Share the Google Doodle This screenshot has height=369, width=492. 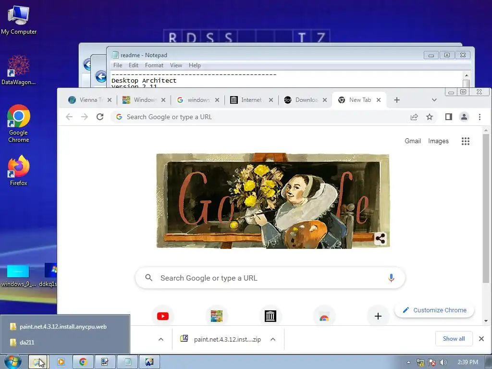tap(381, 239)
